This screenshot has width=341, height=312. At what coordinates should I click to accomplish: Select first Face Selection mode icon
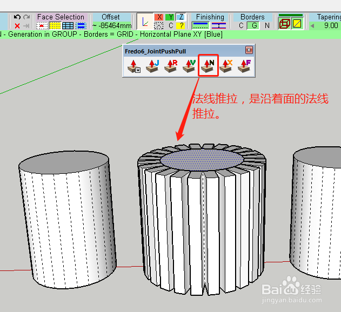pos(42,26)
